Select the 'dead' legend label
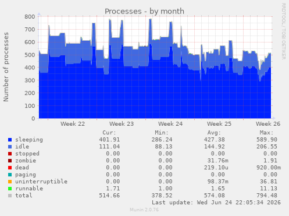 pyautogui.click(x=22, y=168)
